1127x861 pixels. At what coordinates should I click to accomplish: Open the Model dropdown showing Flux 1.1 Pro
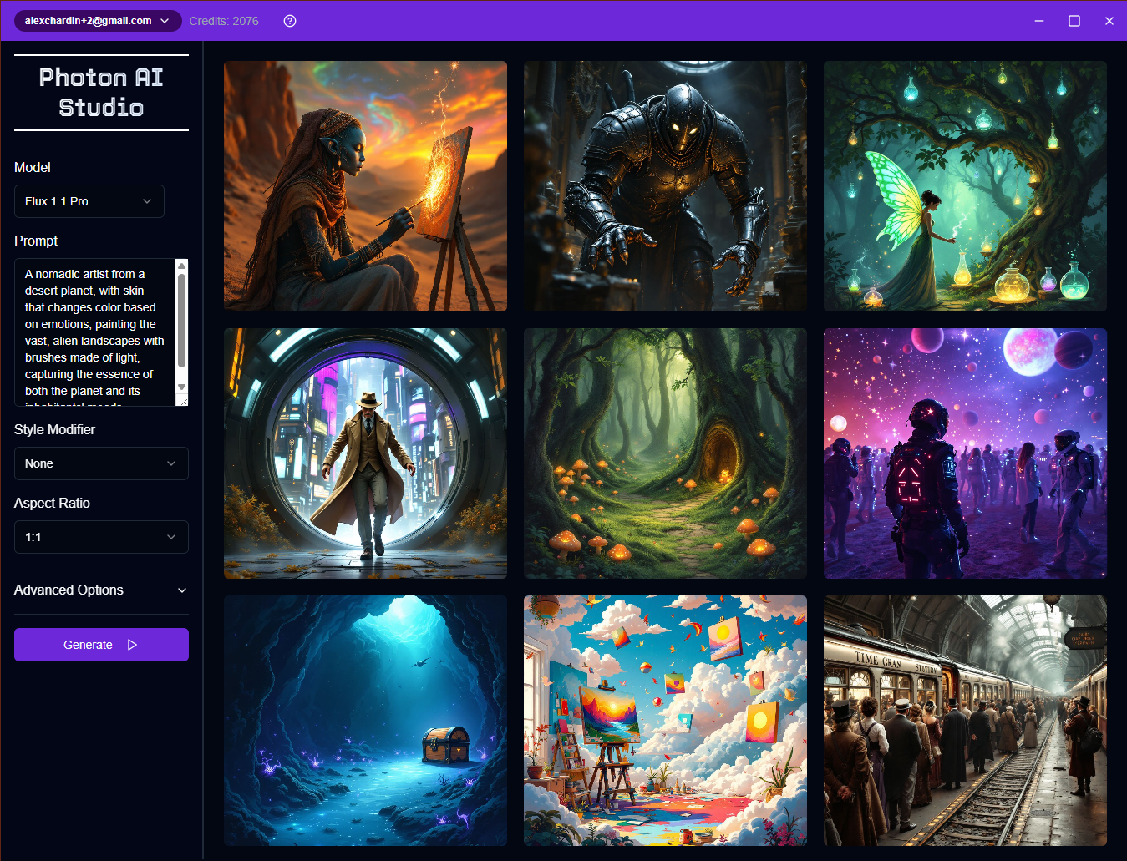[x=89, y=200]
